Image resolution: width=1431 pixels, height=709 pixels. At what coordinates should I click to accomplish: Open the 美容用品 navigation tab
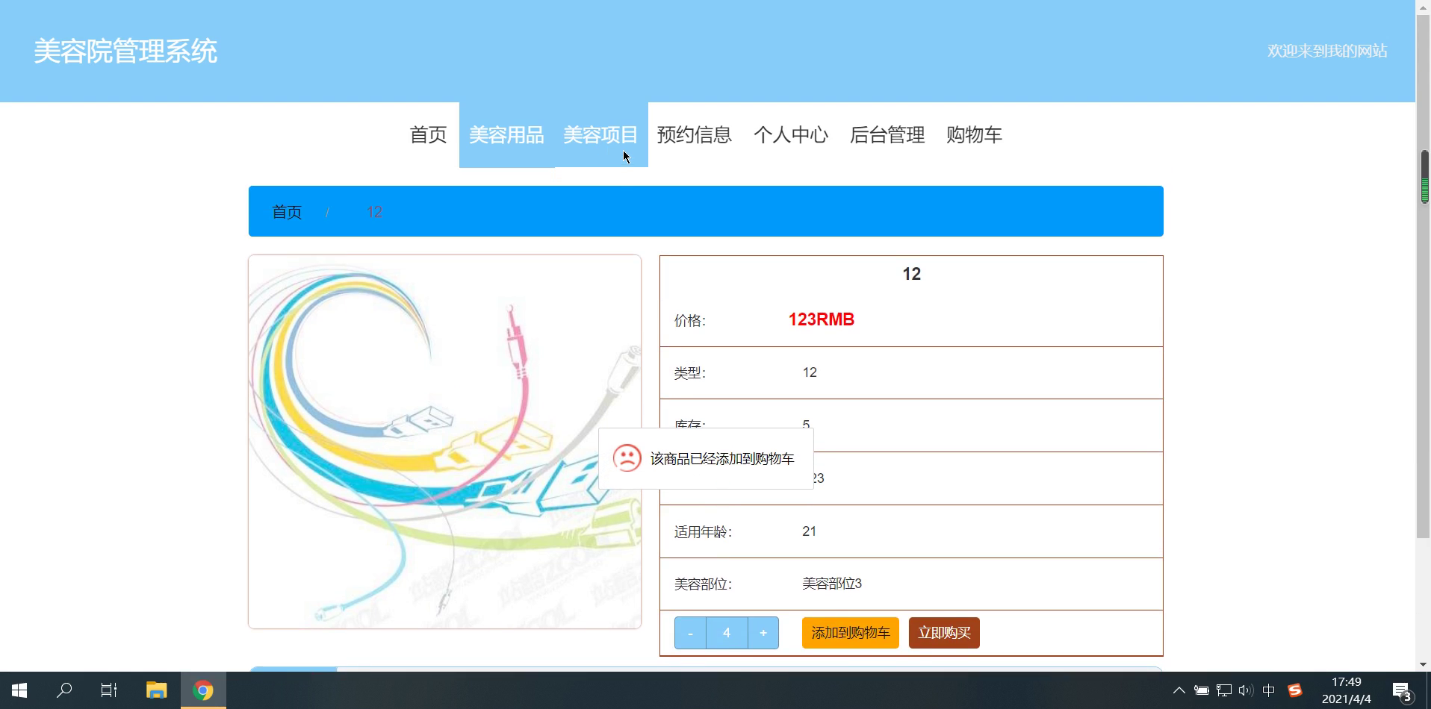[x=506, y=135]
